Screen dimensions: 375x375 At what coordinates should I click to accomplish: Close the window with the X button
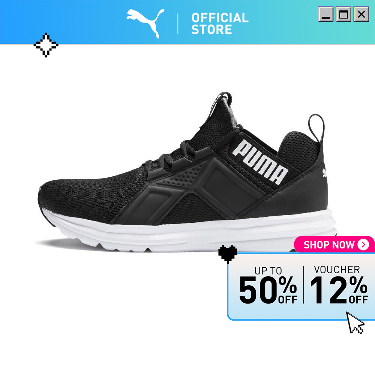361,14
